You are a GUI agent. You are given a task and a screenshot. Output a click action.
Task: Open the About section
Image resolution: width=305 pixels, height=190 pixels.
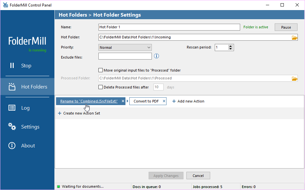pos(27,145)
